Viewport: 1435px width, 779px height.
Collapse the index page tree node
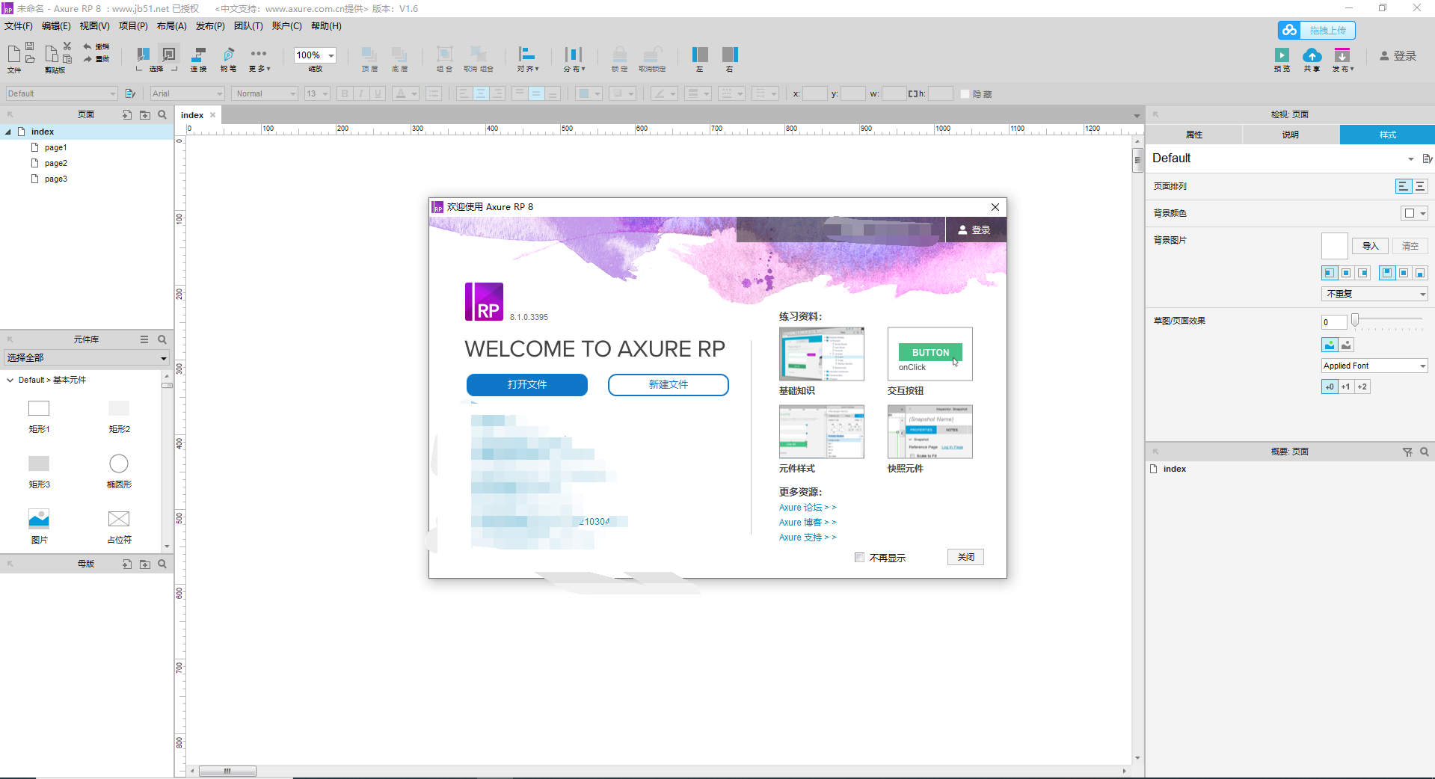tap(8, 132)
